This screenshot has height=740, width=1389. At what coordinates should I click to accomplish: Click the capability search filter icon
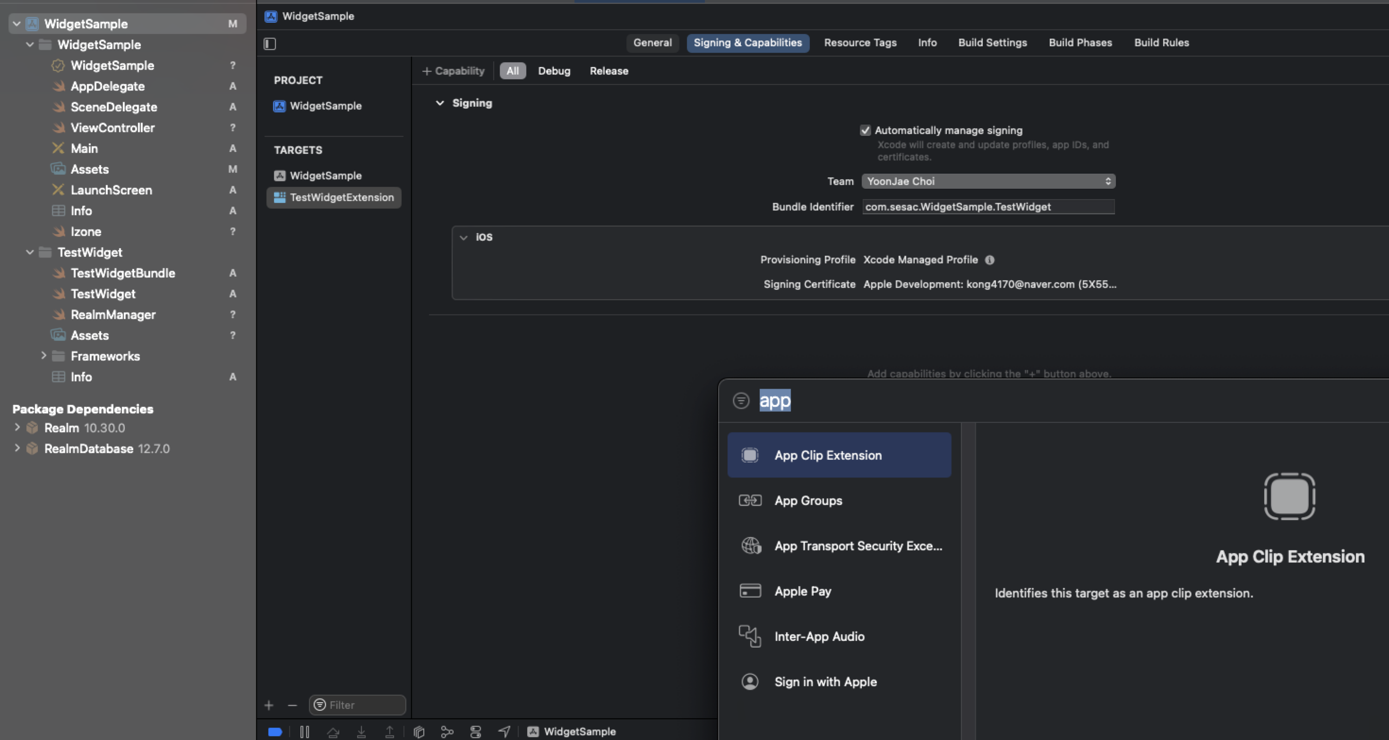(741, 401)
